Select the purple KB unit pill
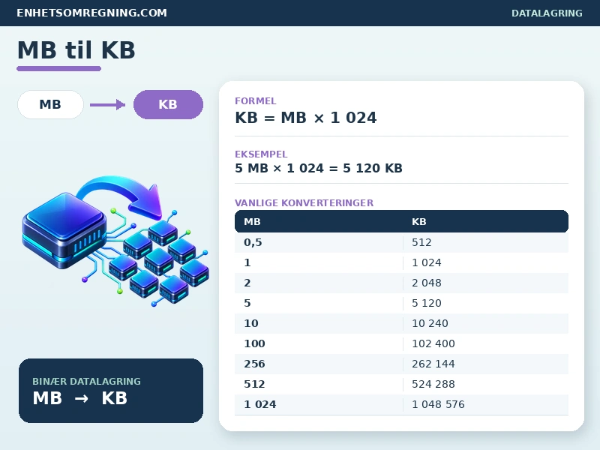 coord(168,104)
